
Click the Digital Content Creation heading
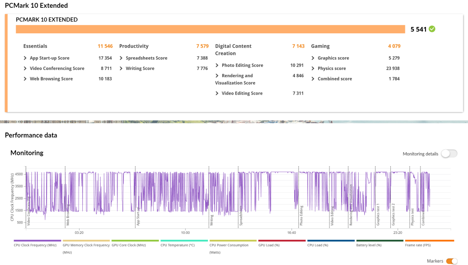[x=233, y=50]
